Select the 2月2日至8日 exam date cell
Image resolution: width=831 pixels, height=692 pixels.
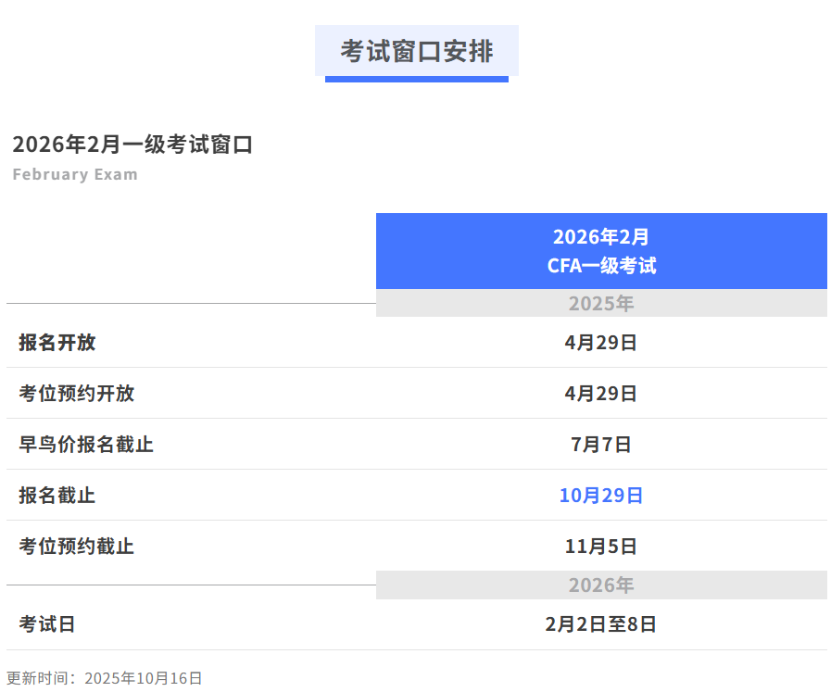click(601, 624)
